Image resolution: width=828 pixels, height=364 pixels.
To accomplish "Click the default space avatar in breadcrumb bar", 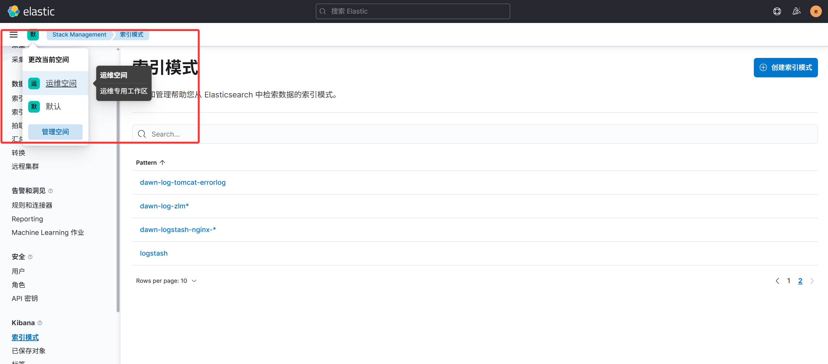I will click(33, 35).
